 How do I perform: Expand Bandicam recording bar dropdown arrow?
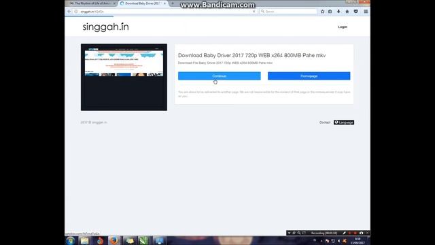(289, 233)
